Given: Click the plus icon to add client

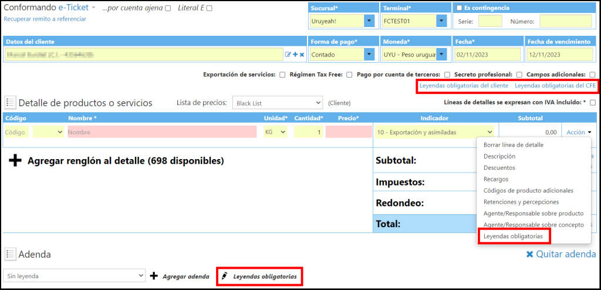Looking at the screenshot, I should [x=295, y=55].
